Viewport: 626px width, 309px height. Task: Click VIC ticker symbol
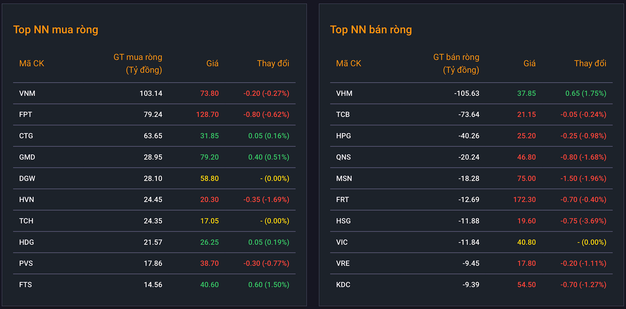click(342, 243)
